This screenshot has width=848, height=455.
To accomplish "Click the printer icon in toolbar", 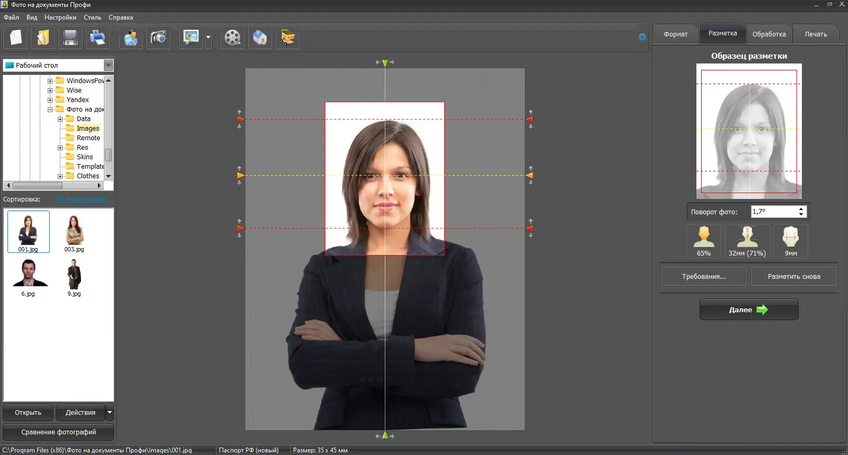I will (x=98, y=38).
